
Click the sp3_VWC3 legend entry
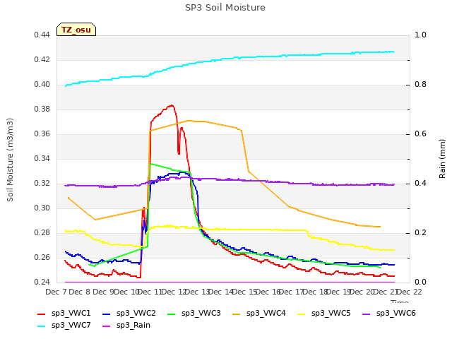pos(194,314)
